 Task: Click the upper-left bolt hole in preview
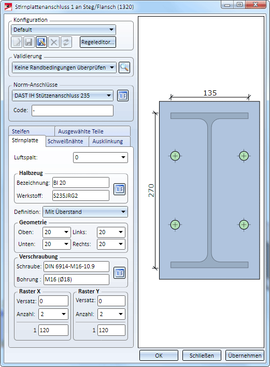tap(175, 156)
